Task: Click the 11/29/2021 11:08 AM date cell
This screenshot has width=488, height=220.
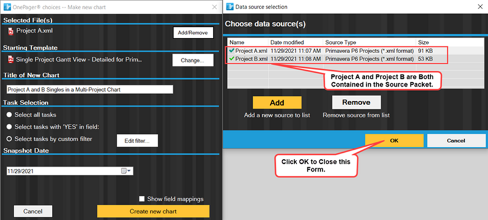Action: [295, 59]
